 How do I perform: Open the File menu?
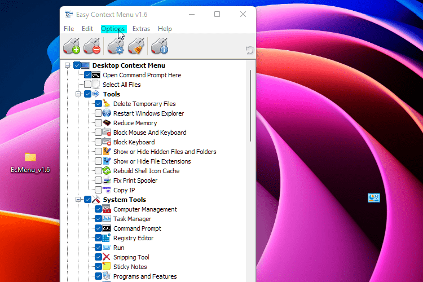tap(69, 29)
